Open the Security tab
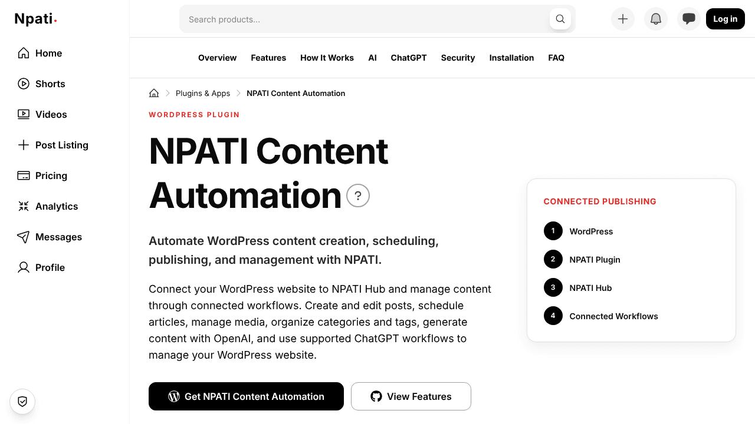The width and height of the screenshot is (755, 424). pos(458,58)
